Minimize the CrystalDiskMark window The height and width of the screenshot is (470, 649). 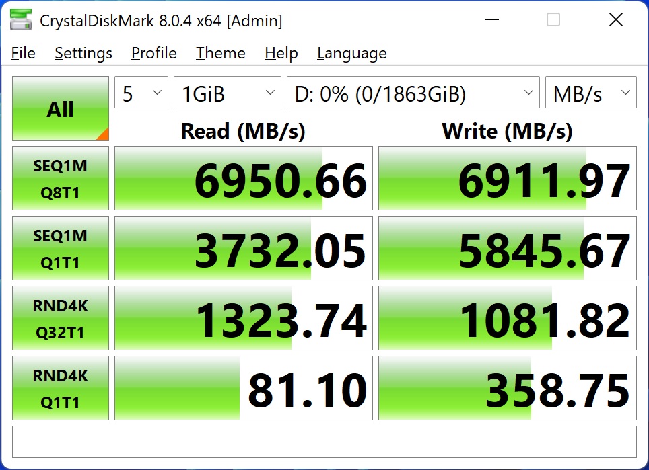pos(491,19)
